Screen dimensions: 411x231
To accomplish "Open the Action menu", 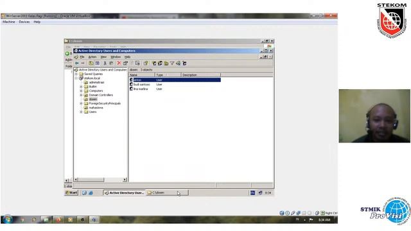I will point(92,57).
